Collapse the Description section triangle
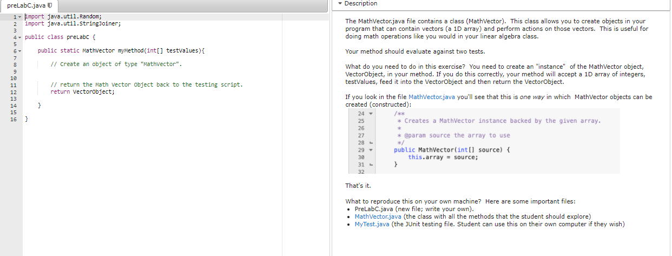 (x=339, y=3)
